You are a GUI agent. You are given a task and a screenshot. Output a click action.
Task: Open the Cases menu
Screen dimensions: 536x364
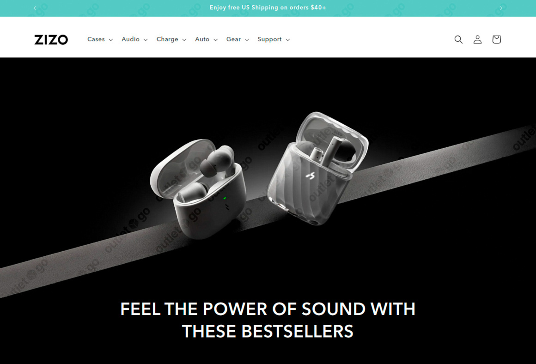pos(96,39)
